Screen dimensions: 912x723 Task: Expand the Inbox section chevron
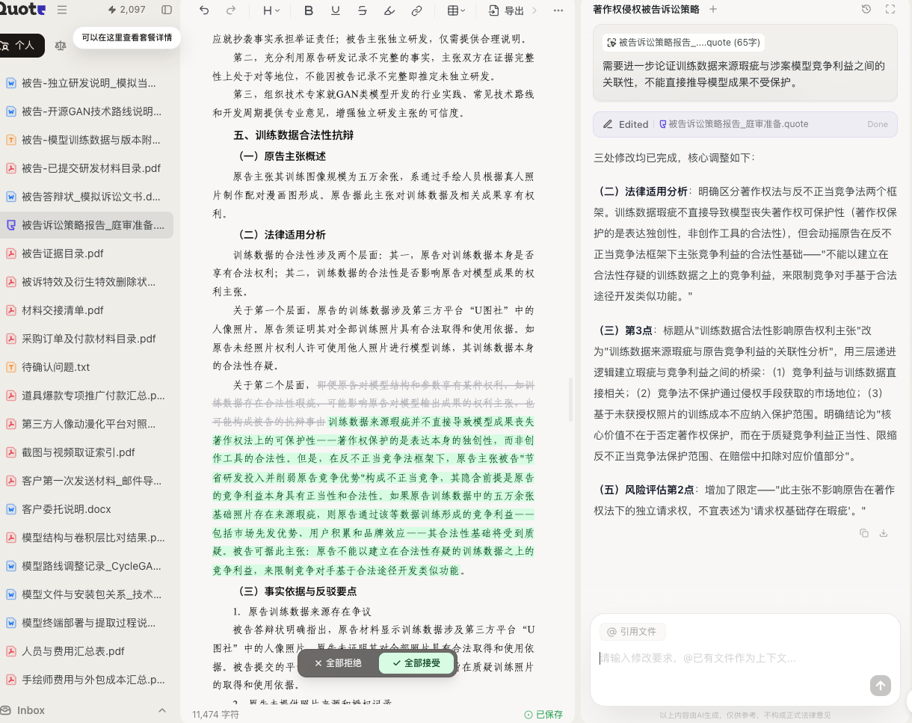pyautogui.click(x=162, y=710)
